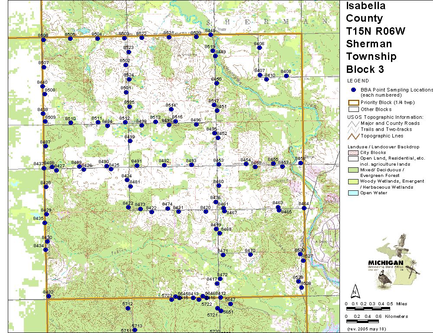
Task: Select the Priority Block legend box
Action: [x=354, y=103]
